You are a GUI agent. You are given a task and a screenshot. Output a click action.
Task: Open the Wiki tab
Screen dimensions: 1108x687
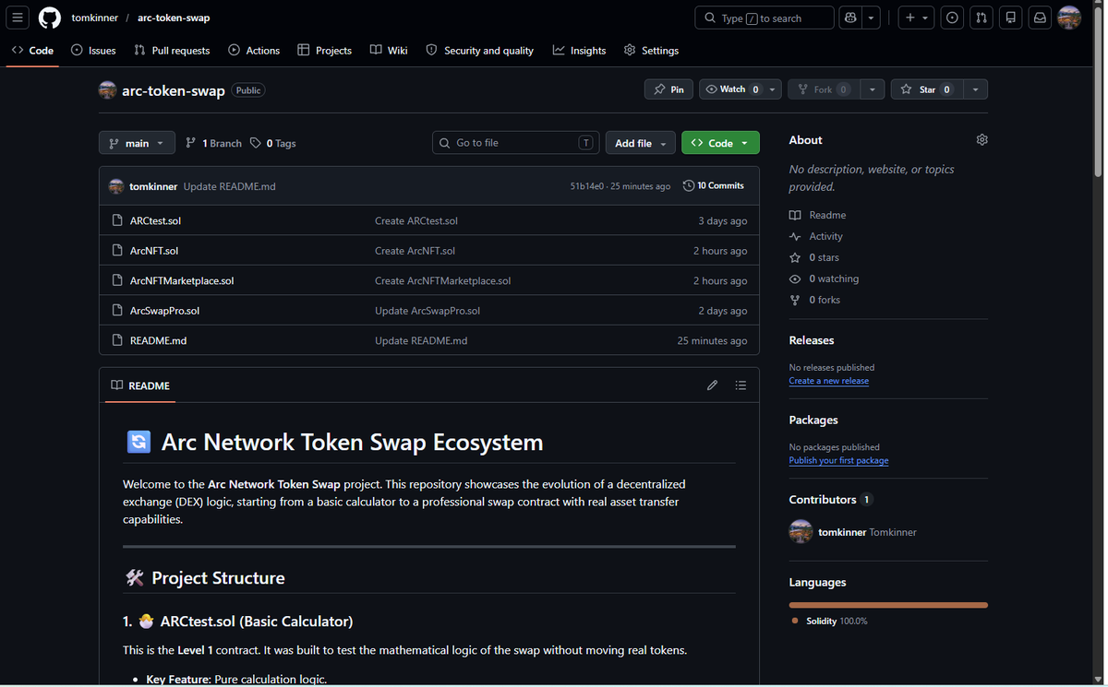pyautogui.click(x=389, y=50)
